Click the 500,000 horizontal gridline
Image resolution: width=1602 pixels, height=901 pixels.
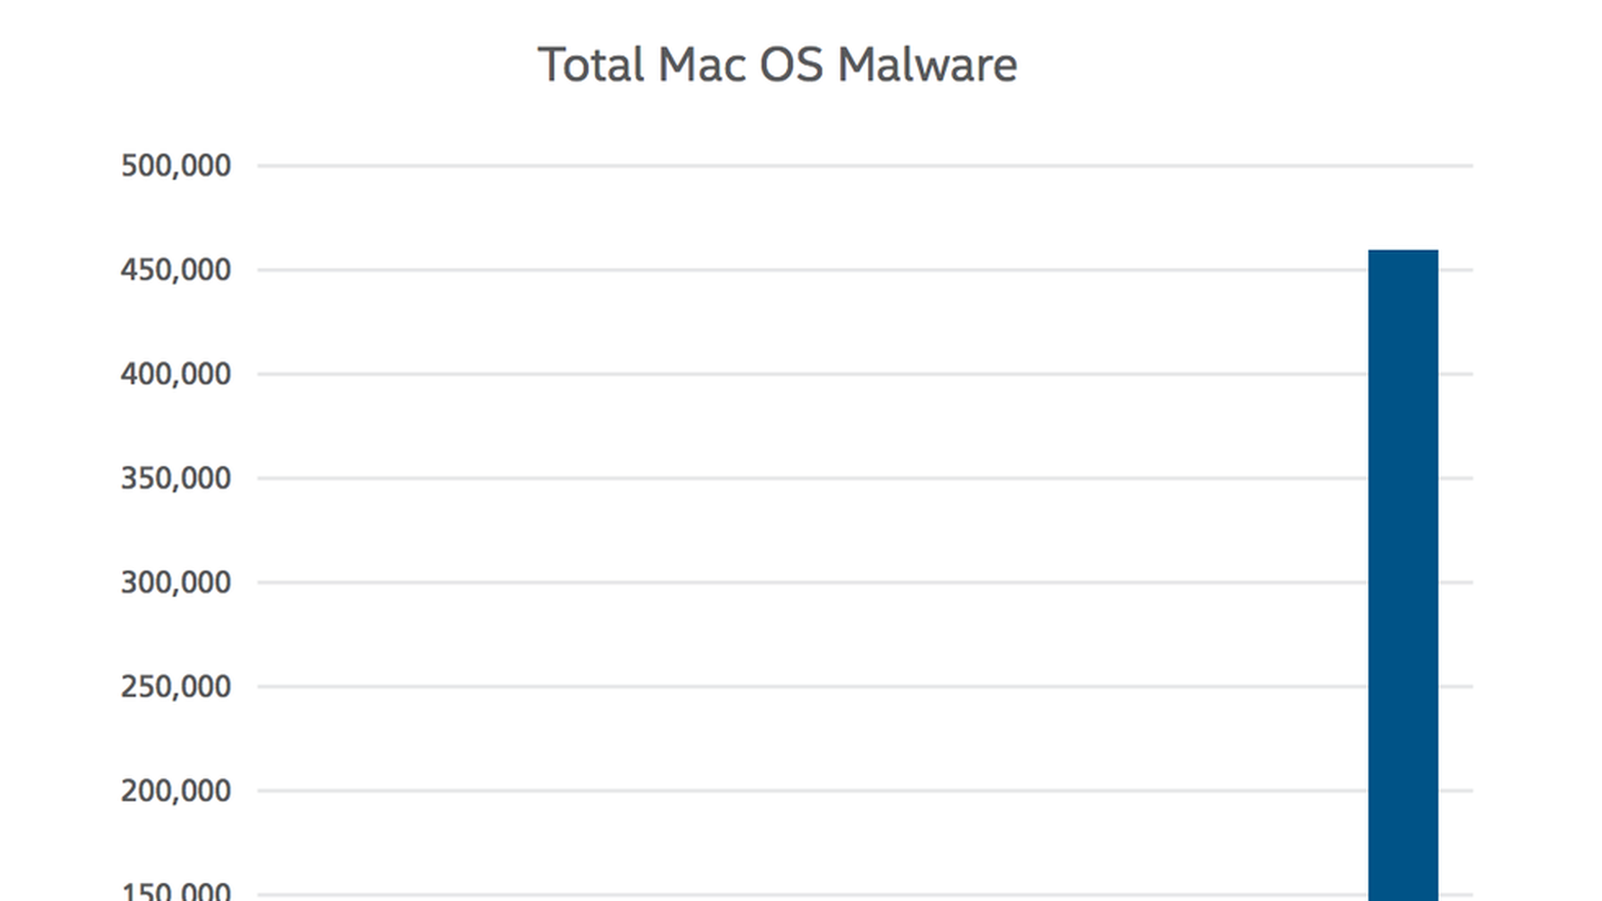point(865,165)
